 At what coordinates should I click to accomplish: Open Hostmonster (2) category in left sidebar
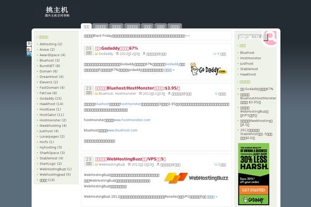[x=53, y=120]
